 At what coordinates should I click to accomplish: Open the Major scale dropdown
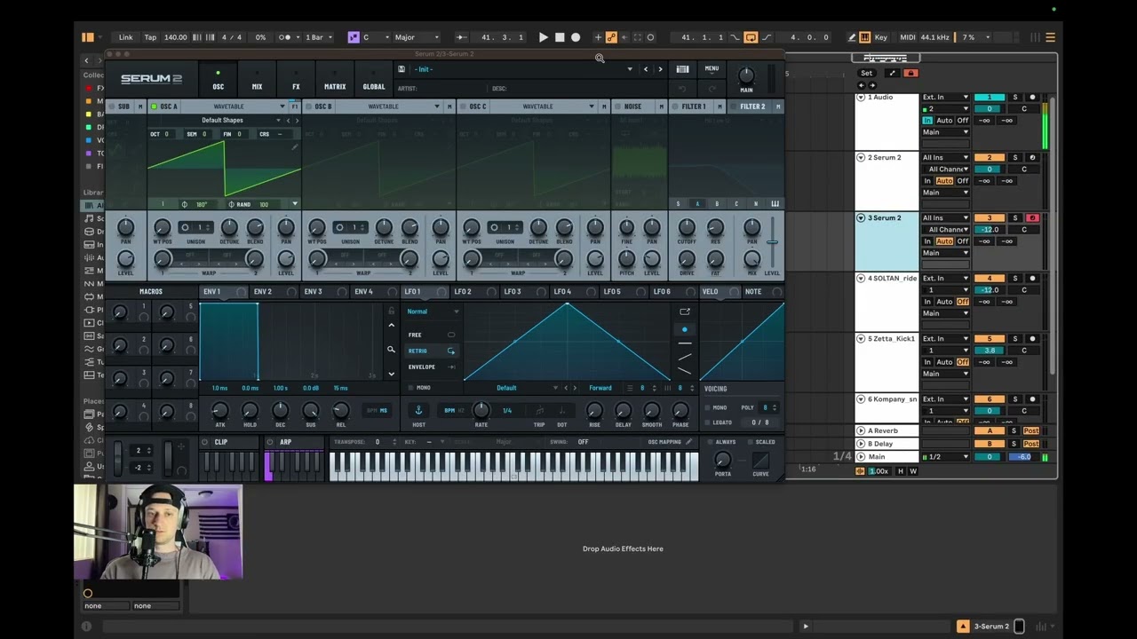(x=417, y=37)
